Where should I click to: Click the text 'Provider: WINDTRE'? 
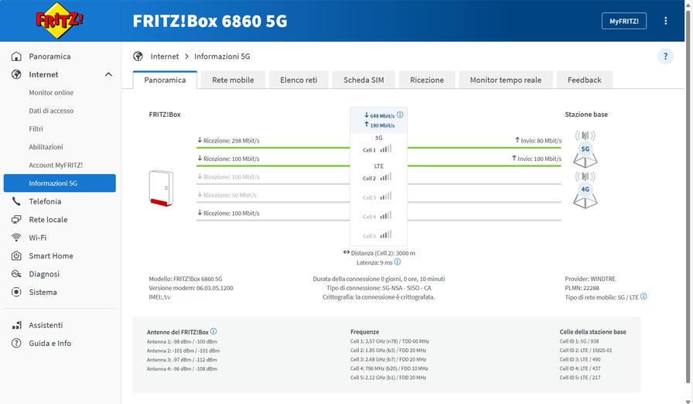[x=590, y=279]
